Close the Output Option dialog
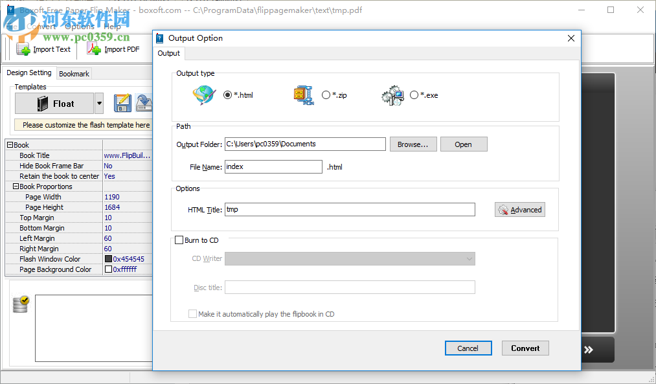The width and height of the screenshot is (656, 384). 571,38
